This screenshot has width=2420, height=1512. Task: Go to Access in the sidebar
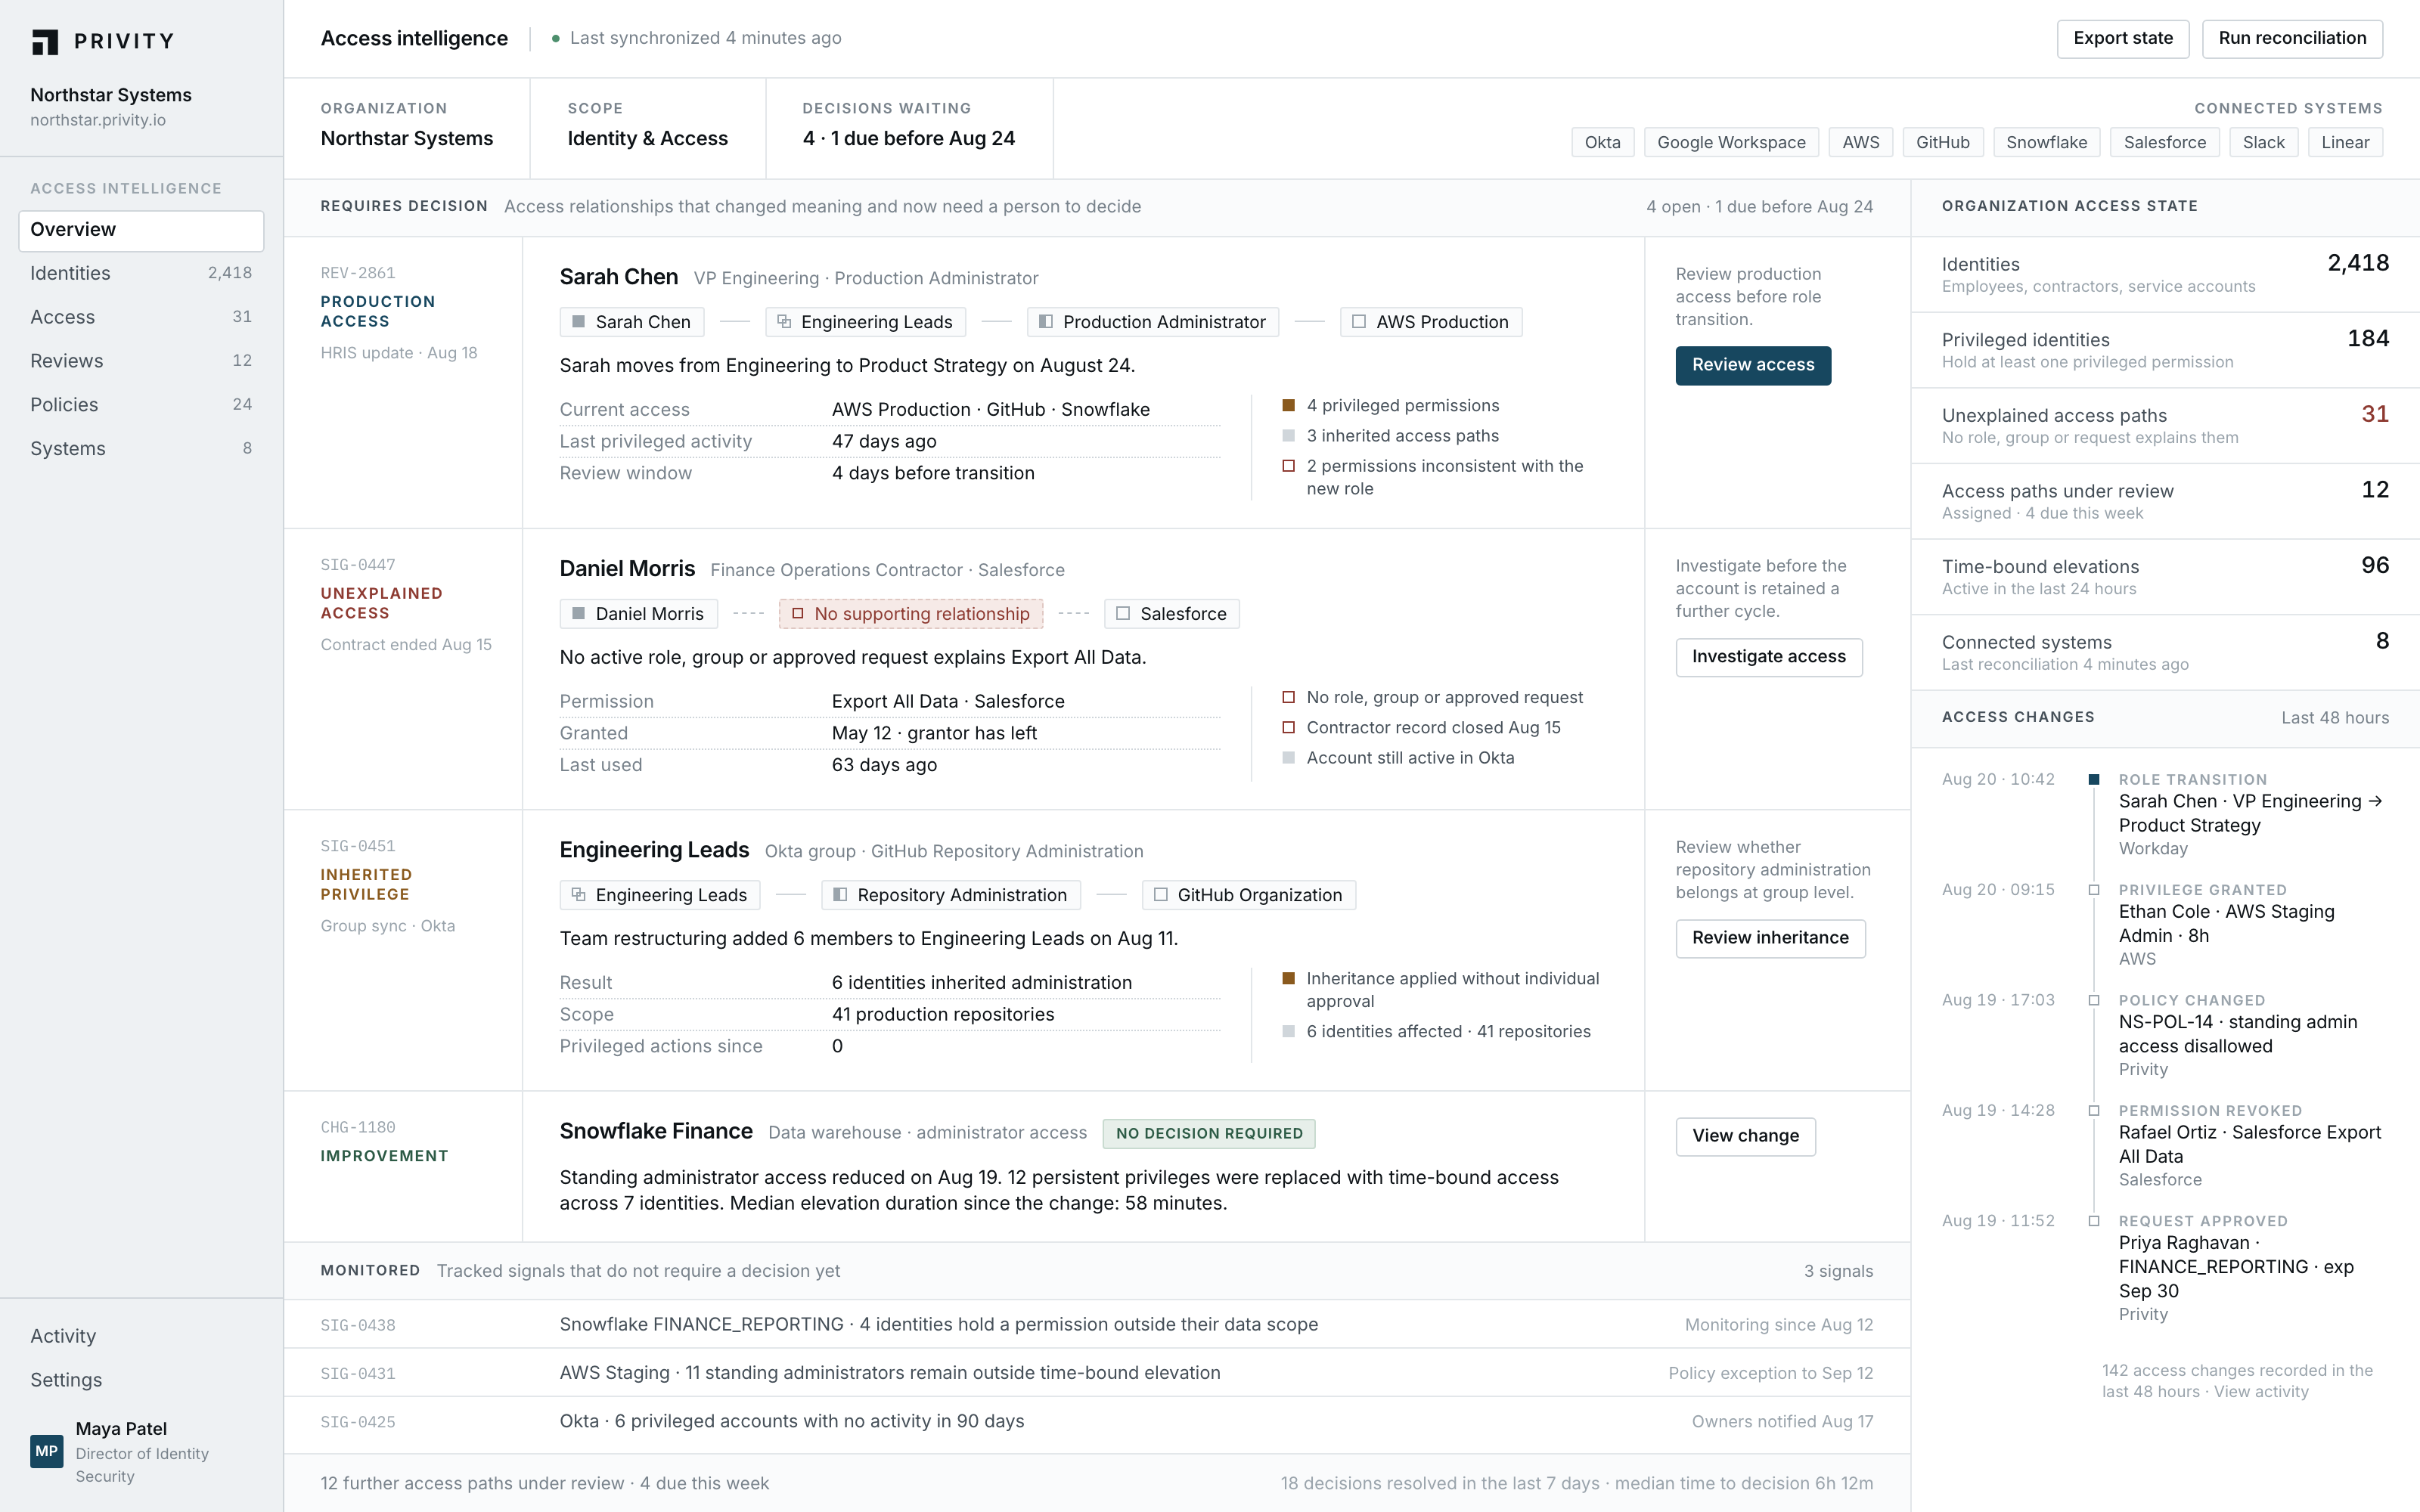(141, 317)
